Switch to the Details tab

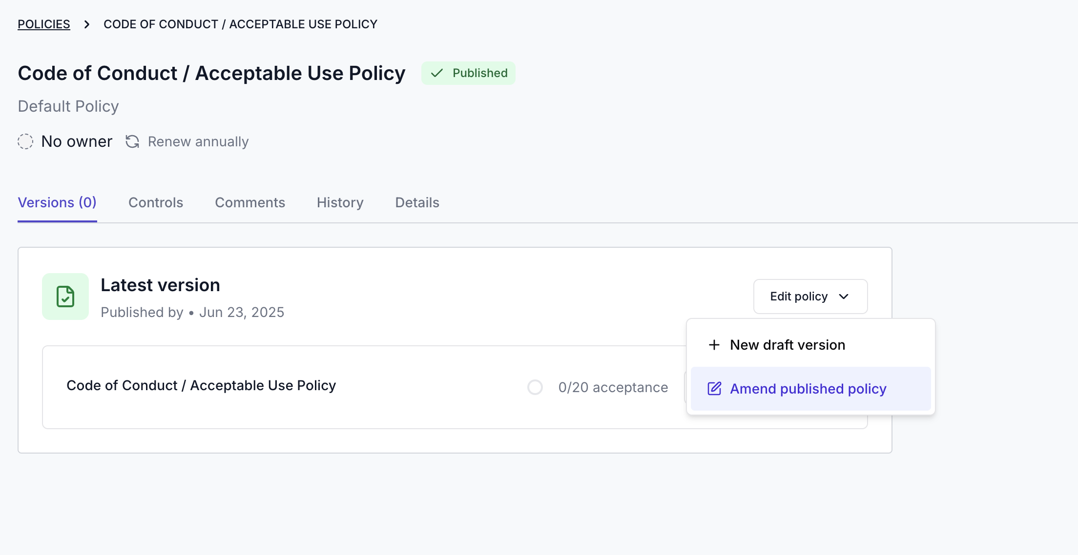[417, 202]
